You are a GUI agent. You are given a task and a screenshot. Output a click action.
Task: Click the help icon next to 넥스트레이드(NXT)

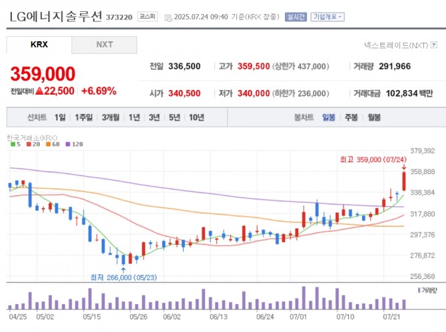click(x=434, y=45)
